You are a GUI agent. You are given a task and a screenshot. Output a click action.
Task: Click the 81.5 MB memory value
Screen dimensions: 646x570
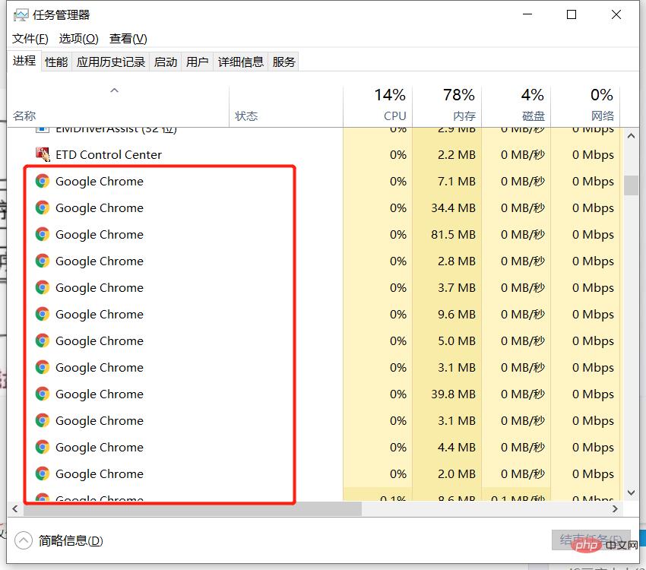tap(453, 234)
